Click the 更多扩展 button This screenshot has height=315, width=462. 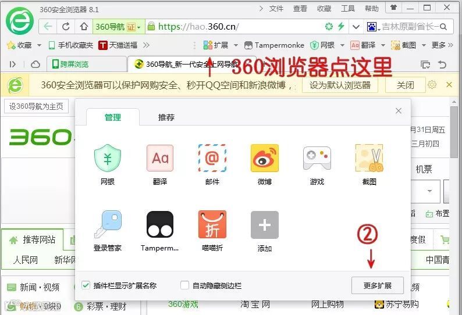378,285
